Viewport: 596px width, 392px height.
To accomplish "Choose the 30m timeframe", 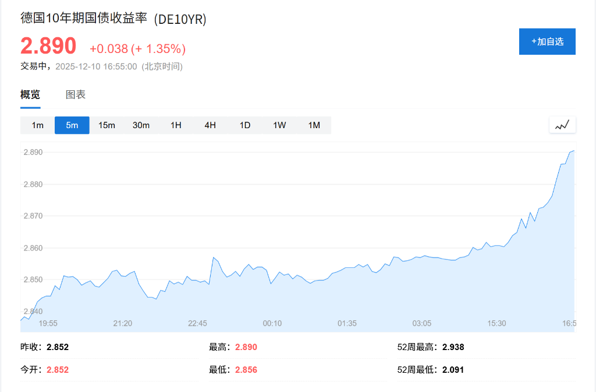I will click(141, 125).
